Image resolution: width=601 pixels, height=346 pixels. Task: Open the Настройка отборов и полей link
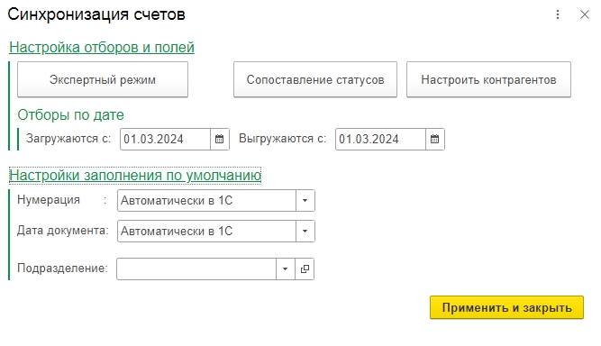(x=102, y=47)
